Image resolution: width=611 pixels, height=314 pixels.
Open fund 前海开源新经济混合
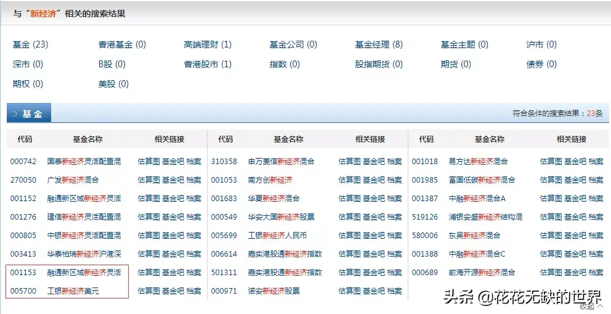pos(482,272)
